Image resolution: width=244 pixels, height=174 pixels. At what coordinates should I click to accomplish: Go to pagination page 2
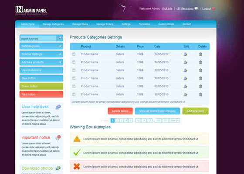[x=117, y=120]
